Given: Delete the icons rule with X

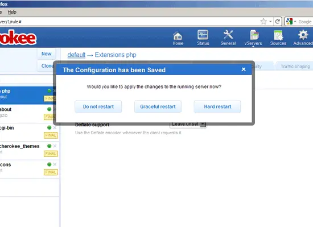Looking at the screenshot, I should coord(55,164).
